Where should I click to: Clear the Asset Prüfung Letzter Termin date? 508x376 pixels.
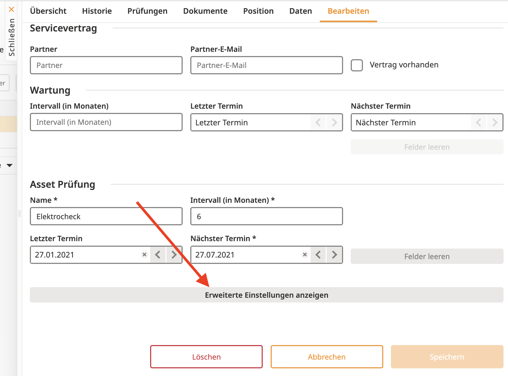pyautogui.click(x=144, y=254)
